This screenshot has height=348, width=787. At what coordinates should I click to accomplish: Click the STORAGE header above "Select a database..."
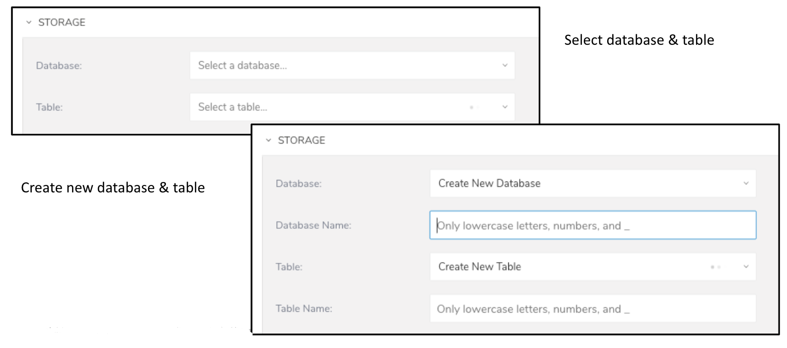coord(62,22)
